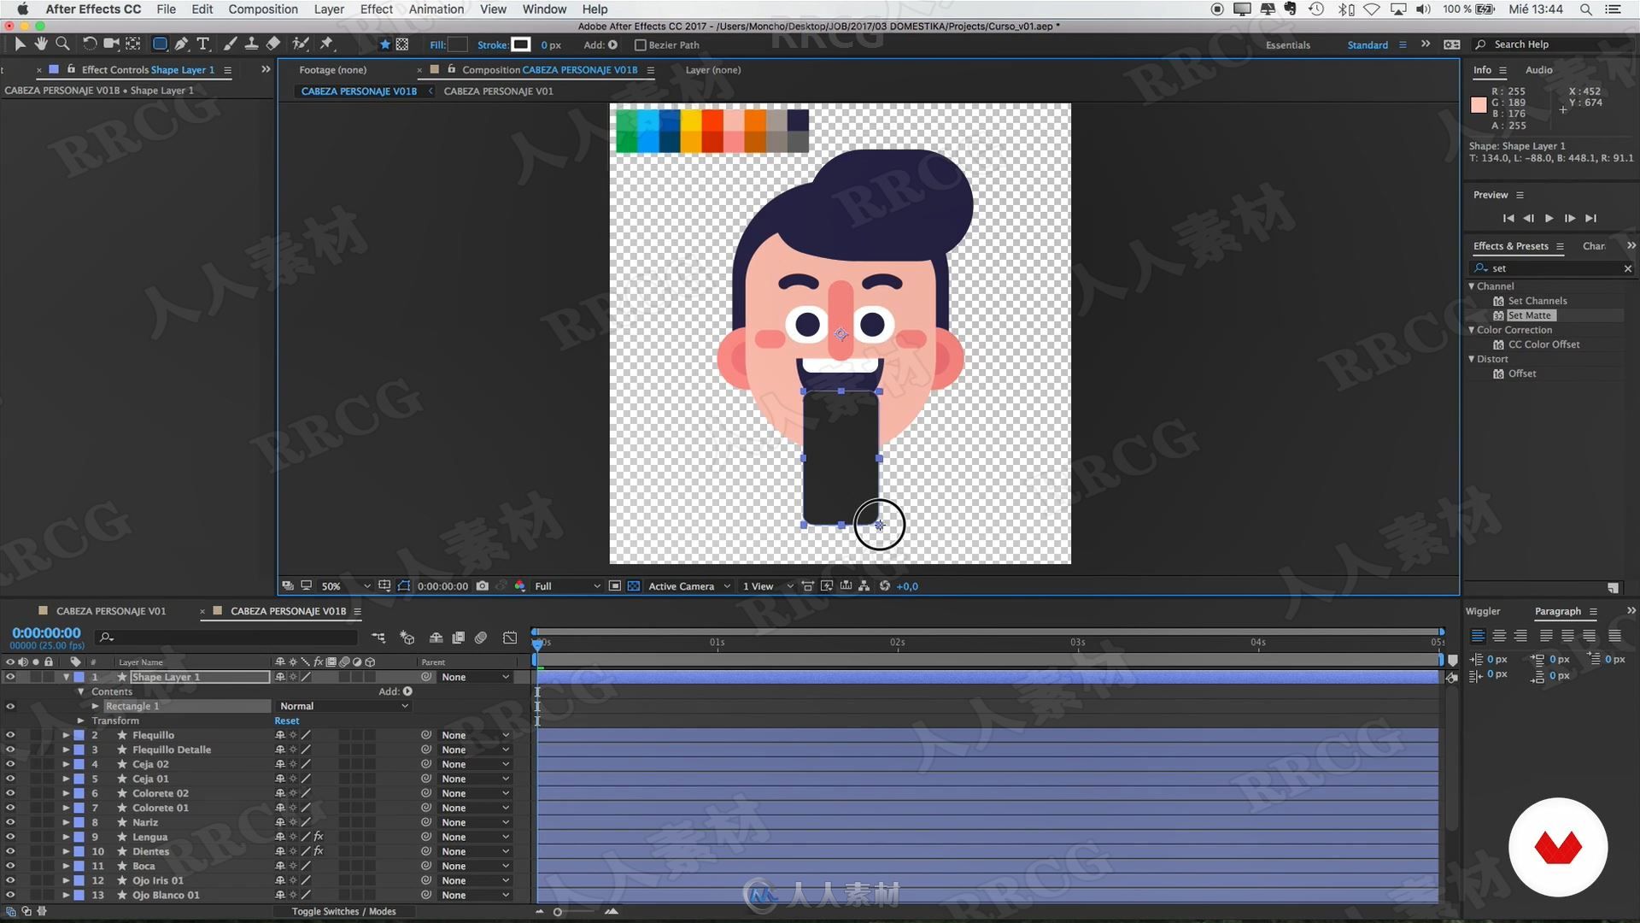
Task: Switch to CABEZA PERSONAJE V01 composition tab
Action: (x=110, y=611)
